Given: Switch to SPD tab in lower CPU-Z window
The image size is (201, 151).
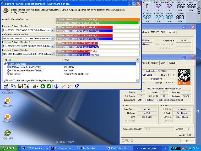Looking at the screenshot, I should pyautogui.click(x=163, y=63).
